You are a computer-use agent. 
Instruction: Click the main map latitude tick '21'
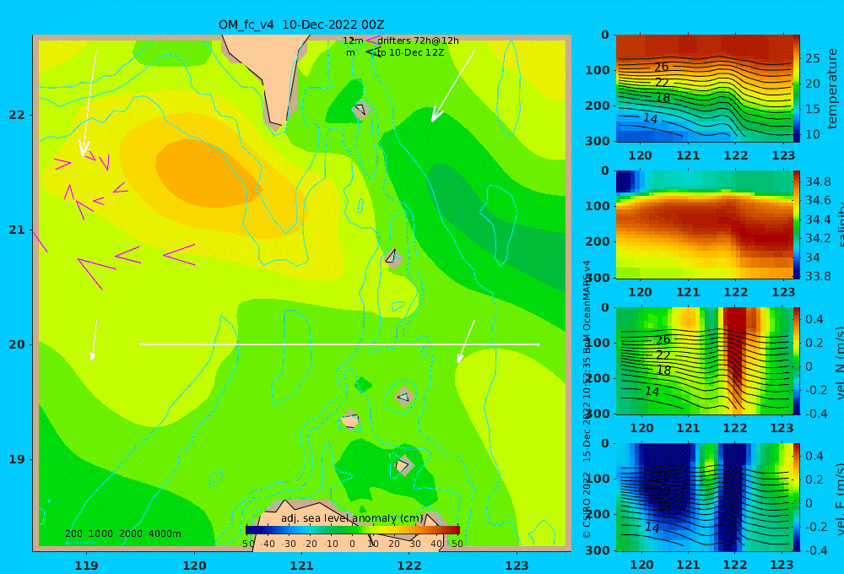tap(17, 230)
